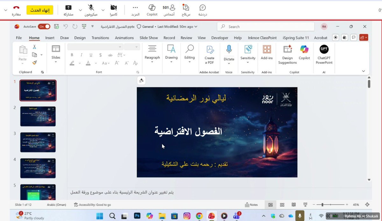Open the Editing group dropdown
The height and width of the screenshot is (221, 382).
pyautogui.click(x=189, y=53)
